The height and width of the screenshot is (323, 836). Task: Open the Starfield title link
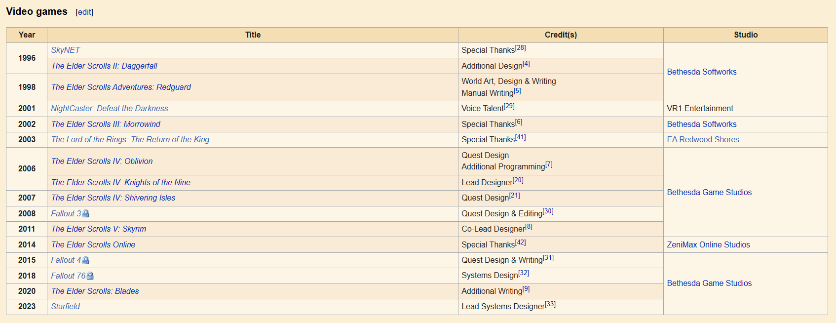(x=66, y=307)
